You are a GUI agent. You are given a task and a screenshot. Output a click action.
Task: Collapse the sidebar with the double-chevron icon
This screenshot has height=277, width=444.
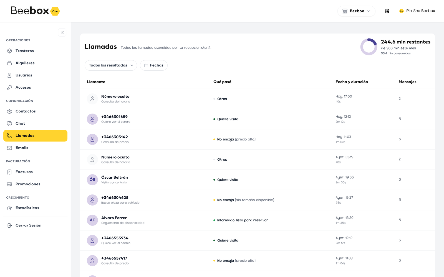click(x=62, y=33)
